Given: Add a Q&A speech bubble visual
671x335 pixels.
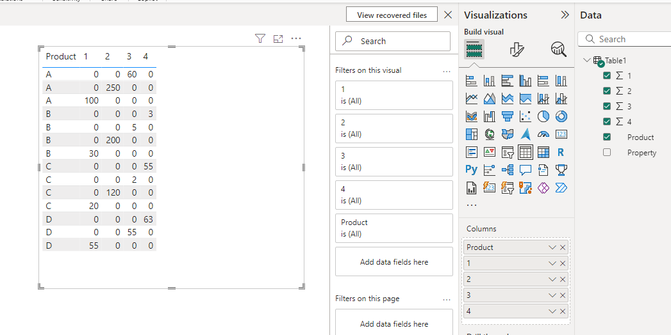Looking at the screenshot, I should (x=525, y=170).
